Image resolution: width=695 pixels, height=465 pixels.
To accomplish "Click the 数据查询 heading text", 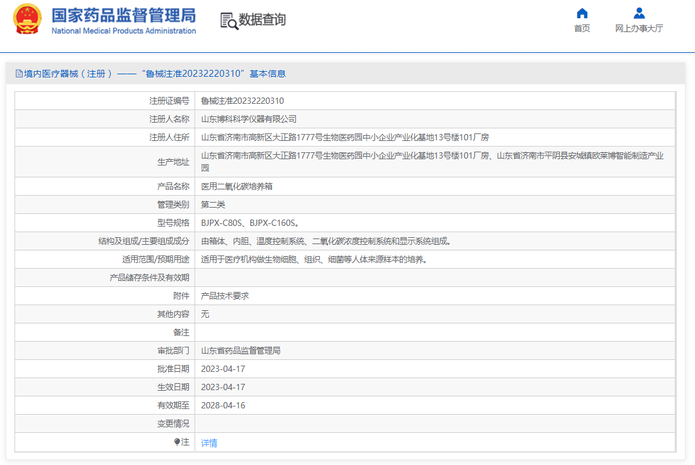I will click(262, 20).
